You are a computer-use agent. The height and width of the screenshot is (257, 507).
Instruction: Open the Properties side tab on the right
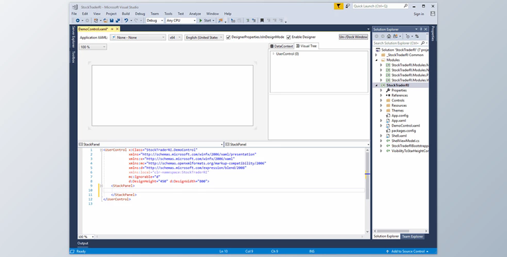point(433,34)
